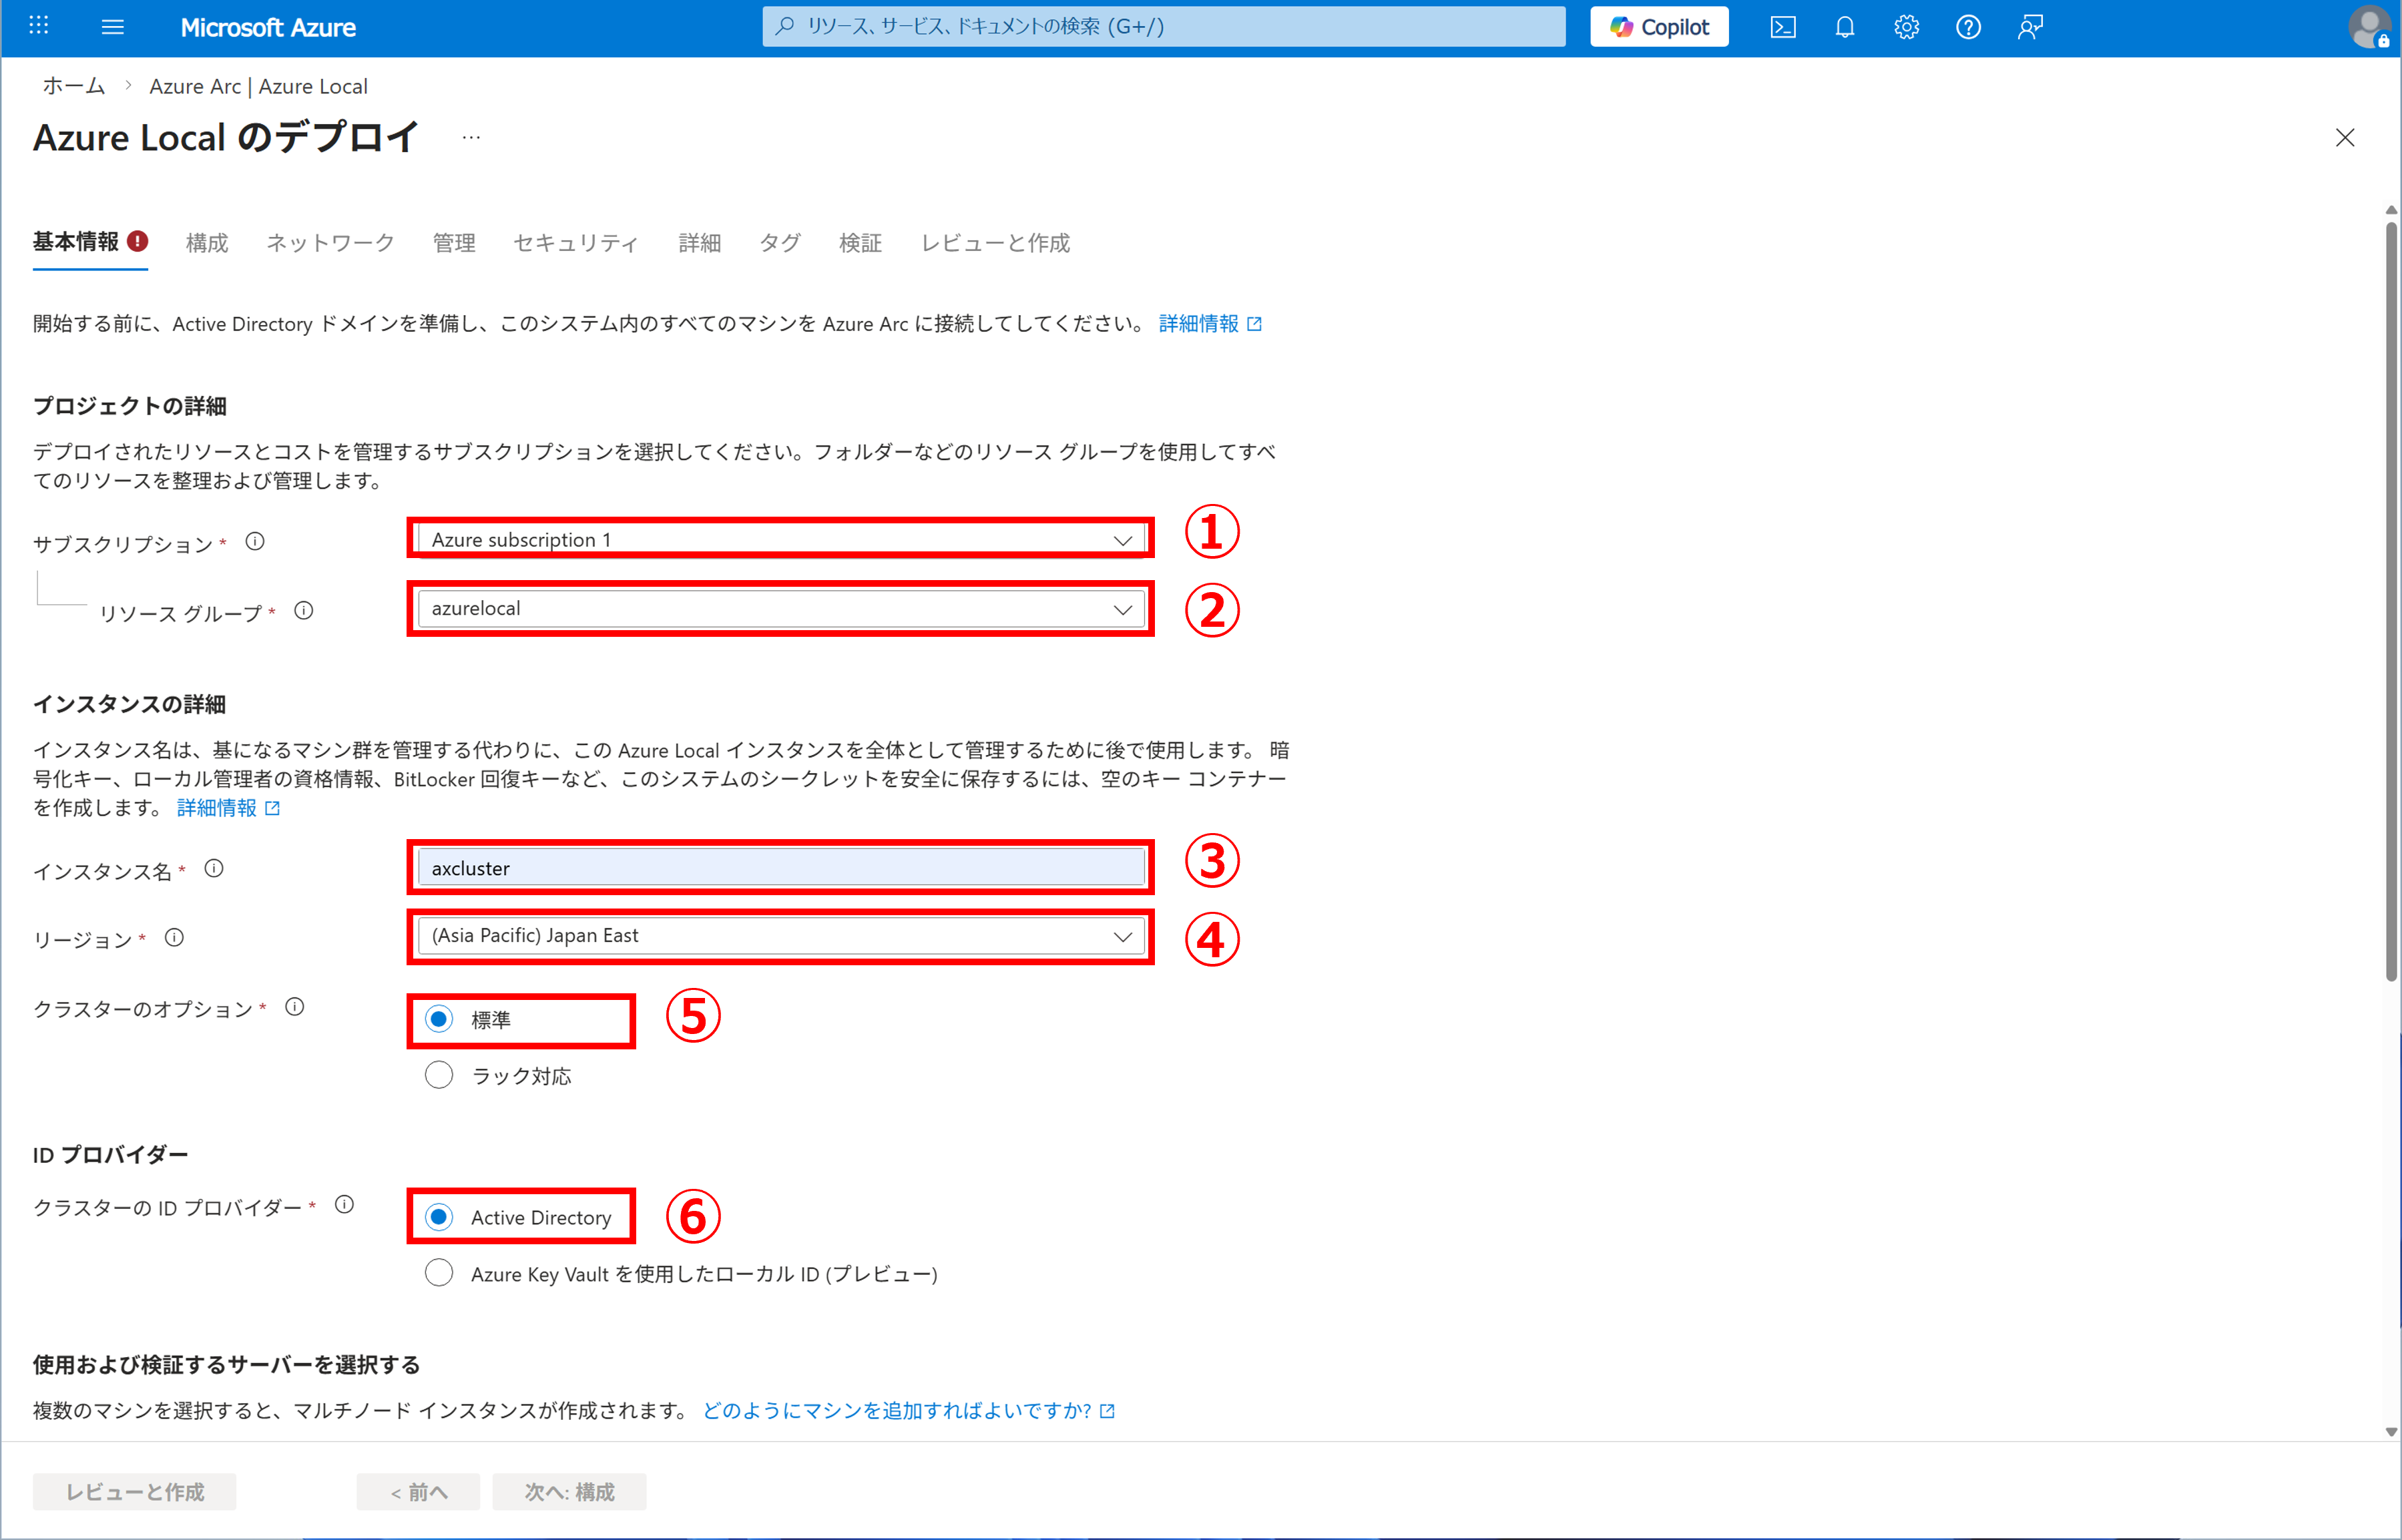Click the axcluster instance name field
Viewport: 2402px width, 1540px height.
[x=781, y=868]
